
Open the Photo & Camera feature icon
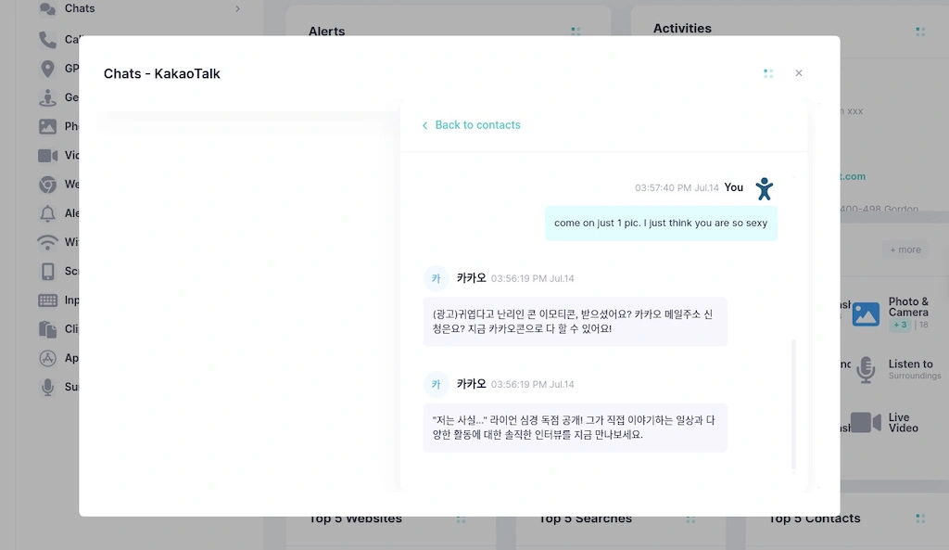coord(865,313)
